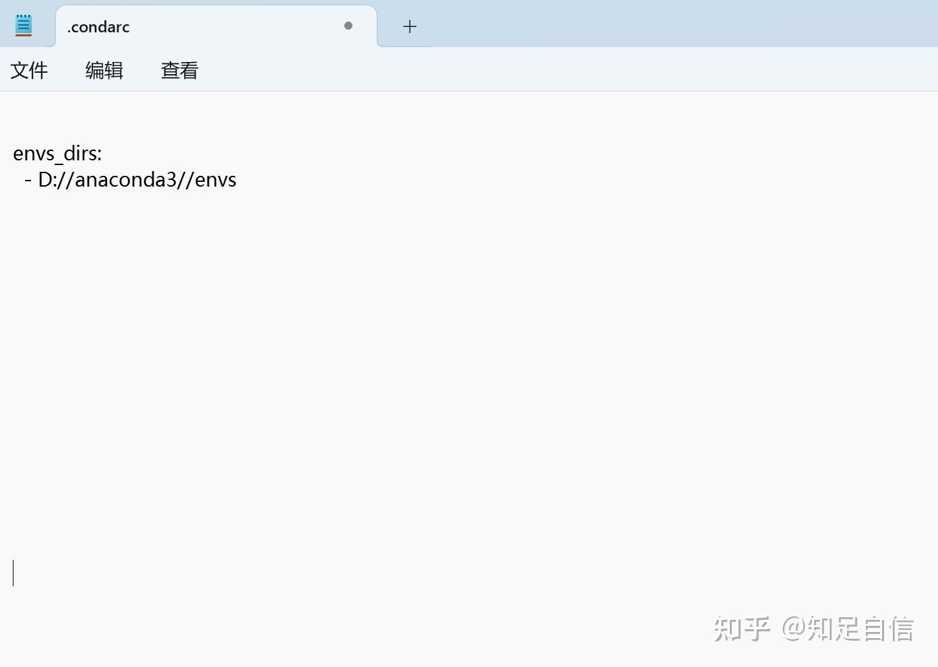
Task: Click the word envs at the line end
Action: pos(218,179)
